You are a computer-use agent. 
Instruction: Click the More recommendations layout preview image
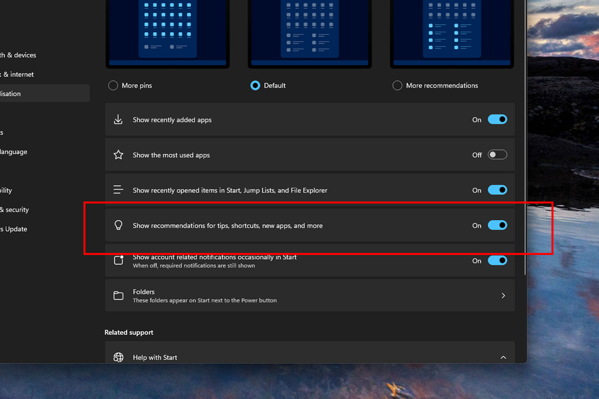(x=452, y=32)
